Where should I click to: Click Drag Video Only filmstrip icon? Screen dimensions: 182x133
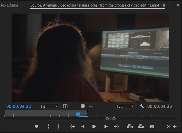[83, 106]
